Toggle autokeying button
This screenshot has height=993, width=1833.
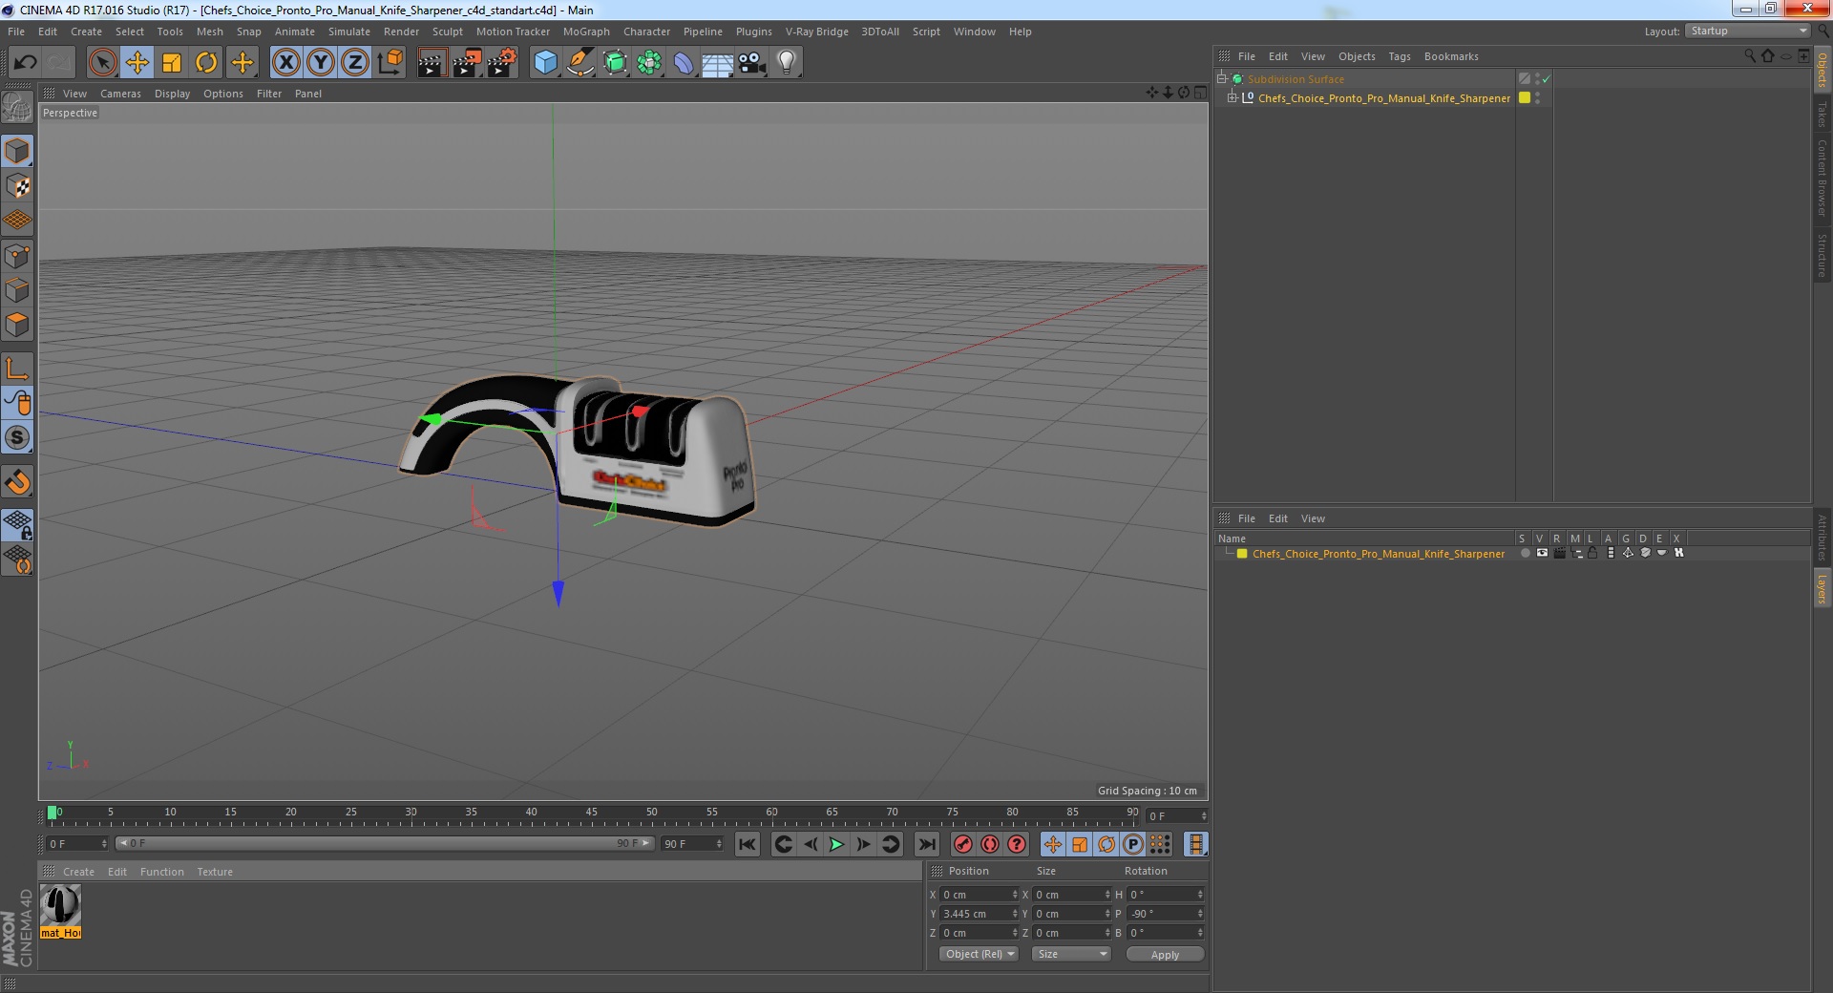click(x=990, y=844)
